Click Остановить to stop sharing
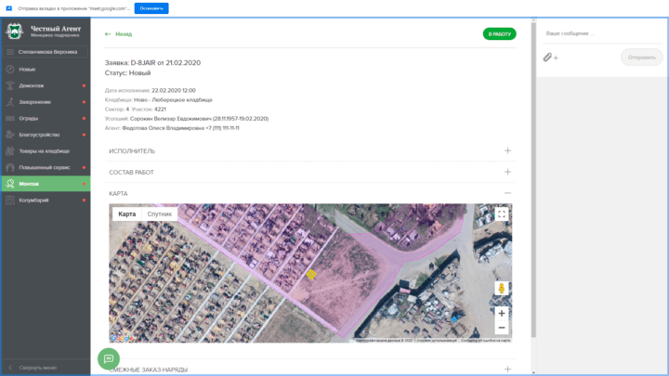 pos(151,8)
